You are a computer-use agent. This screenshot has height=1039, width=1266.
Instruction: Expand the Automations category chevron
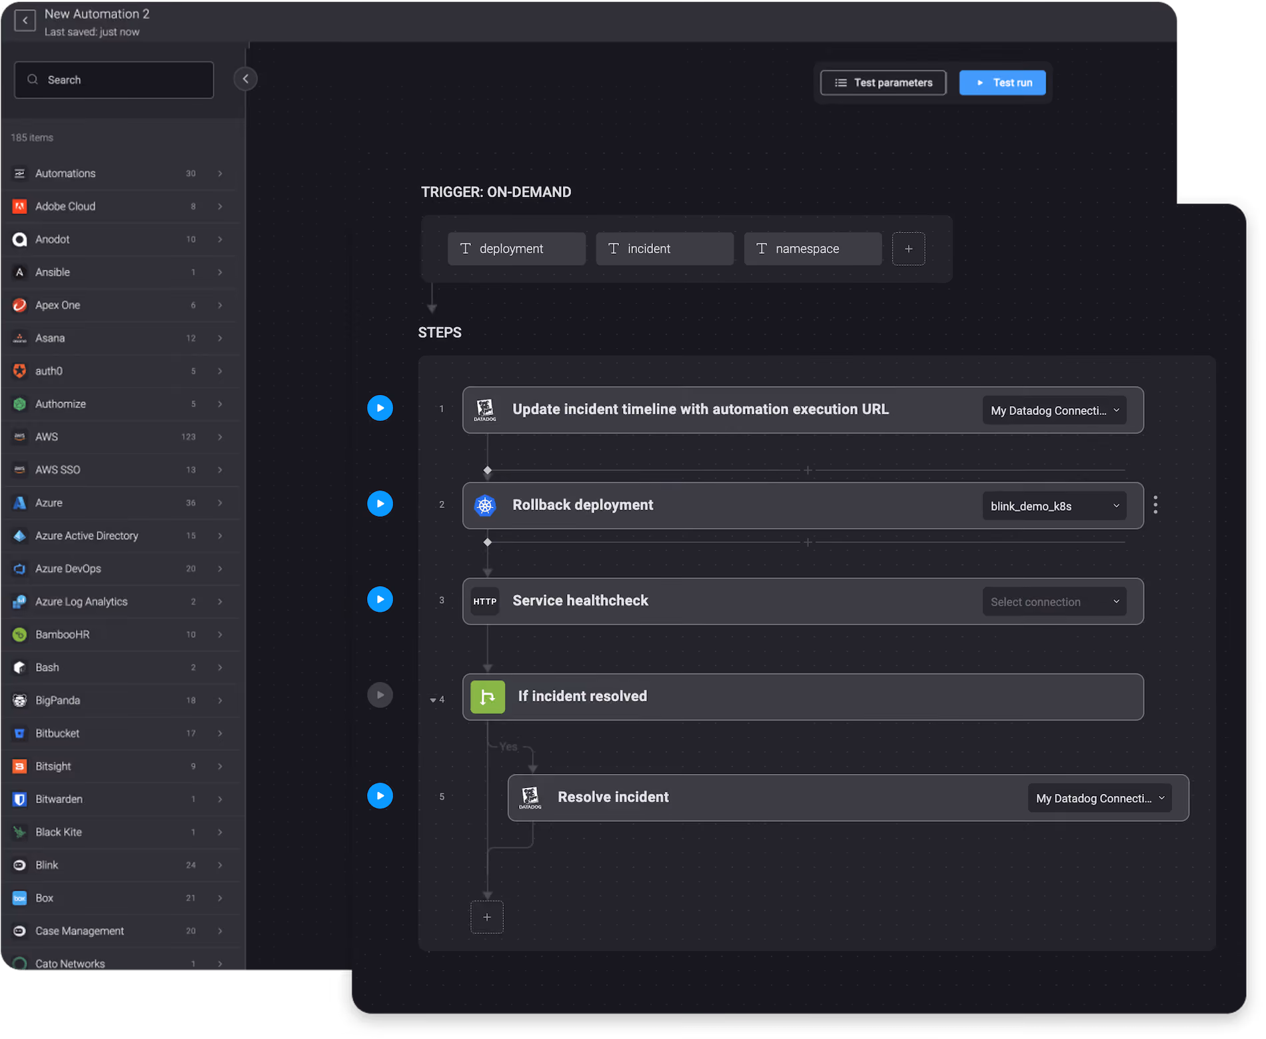pyautogui.click(x=220, y=173)
